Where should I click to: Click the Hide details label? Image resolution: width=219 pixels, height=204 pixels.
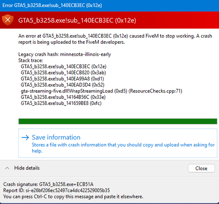click(x=27, y=168)
